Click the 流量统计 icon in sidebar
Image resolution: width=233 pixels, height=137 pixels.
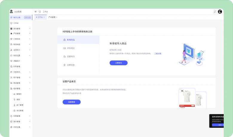pyautogui.click(x=11, y=61)
